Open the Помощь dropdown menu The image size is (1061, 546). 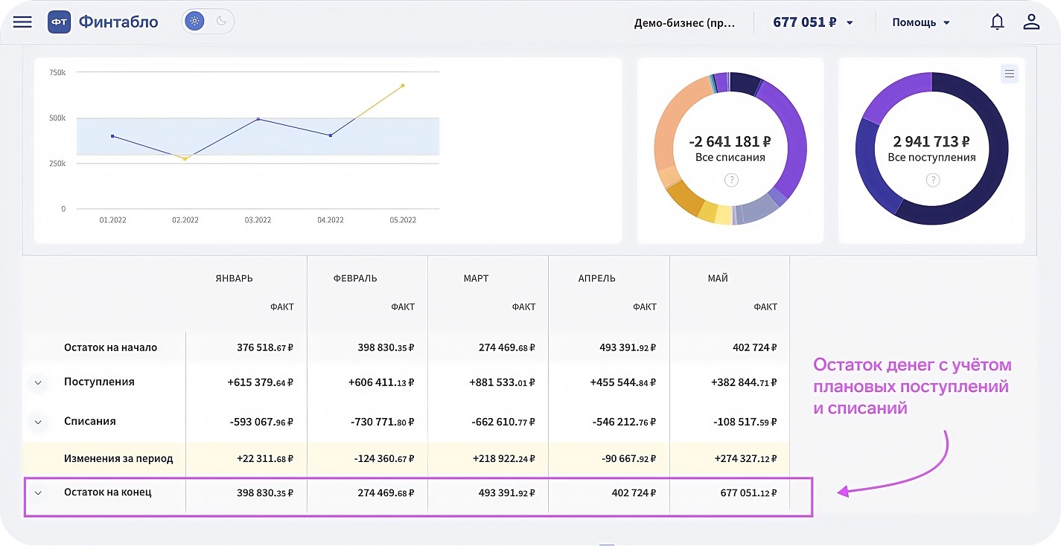[x=921, y=22]
